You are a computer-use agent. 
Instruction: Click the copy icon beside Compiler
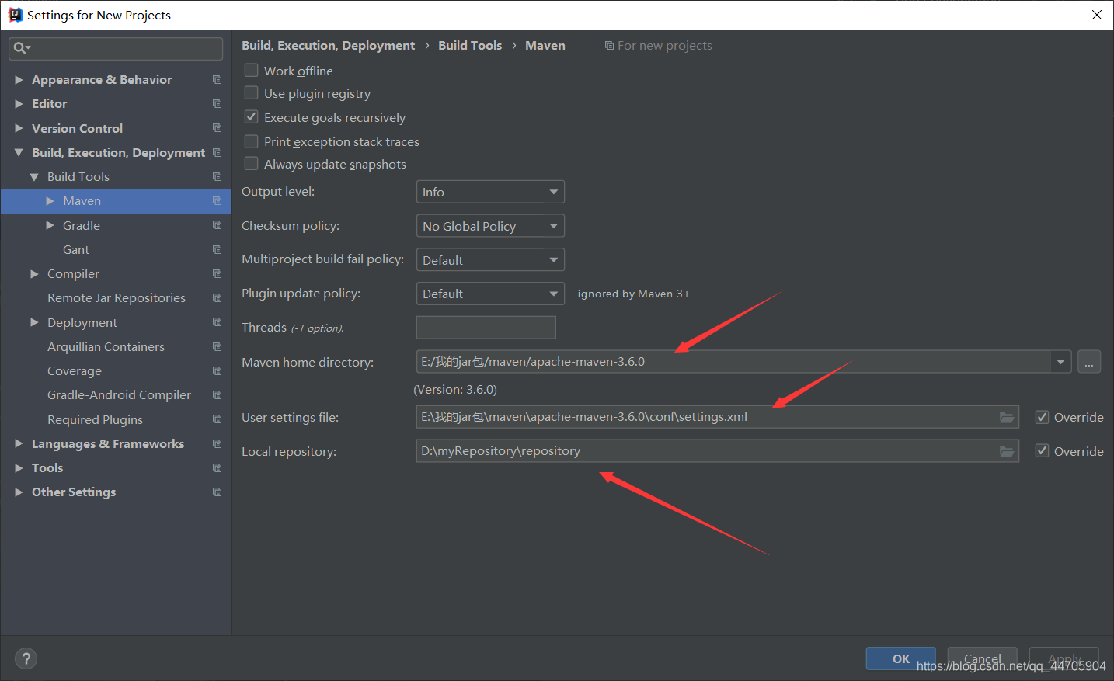(x=217, y=274)
